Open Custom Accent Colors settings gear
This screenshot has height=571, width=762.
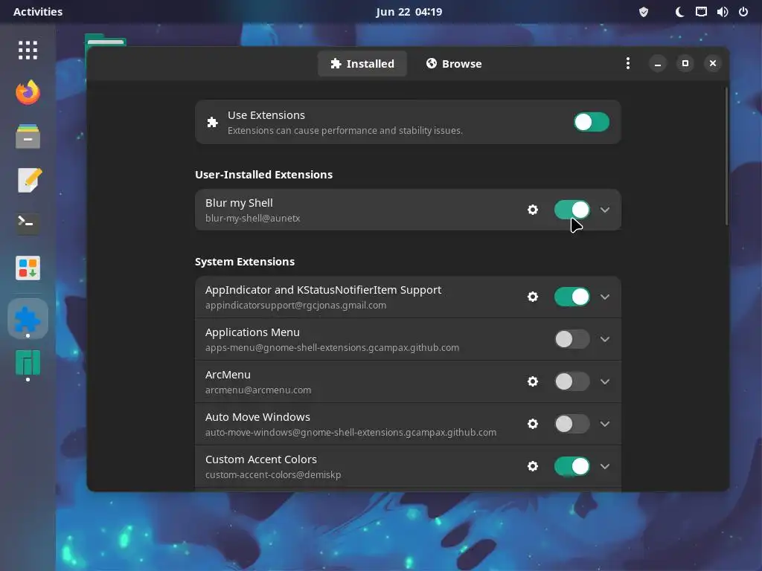[x=533, y=466]
